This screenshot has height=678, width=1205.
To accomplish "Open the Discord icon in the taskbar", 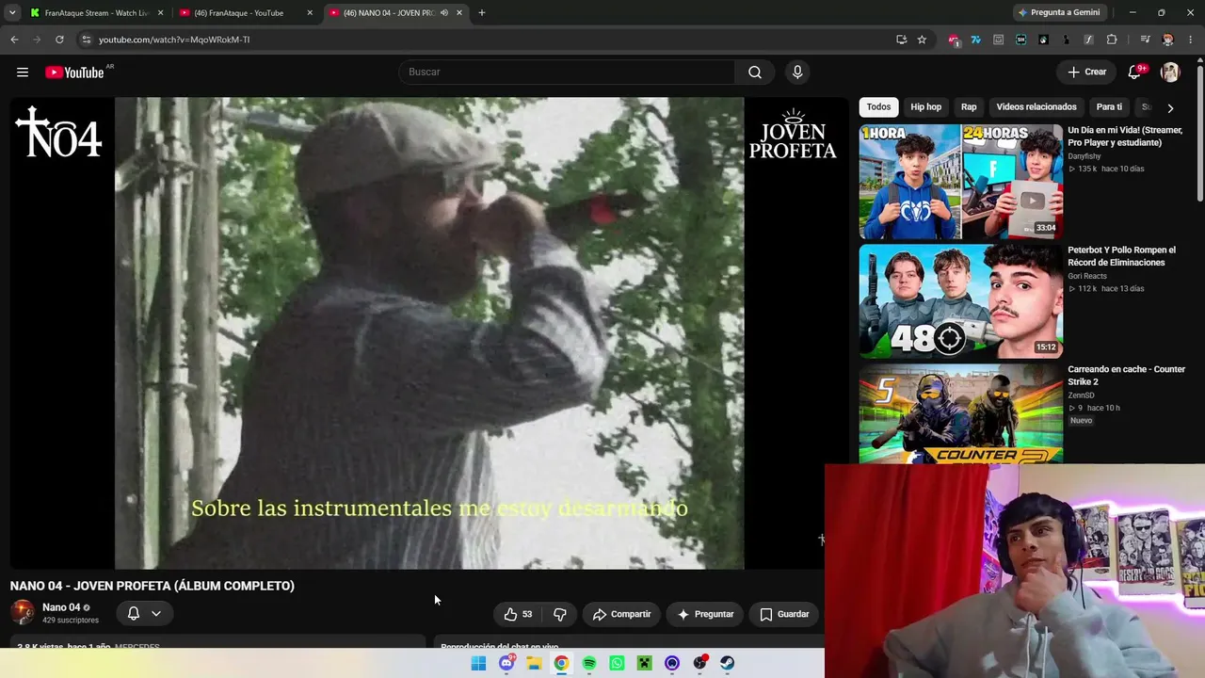I will [x=506, y=663].
